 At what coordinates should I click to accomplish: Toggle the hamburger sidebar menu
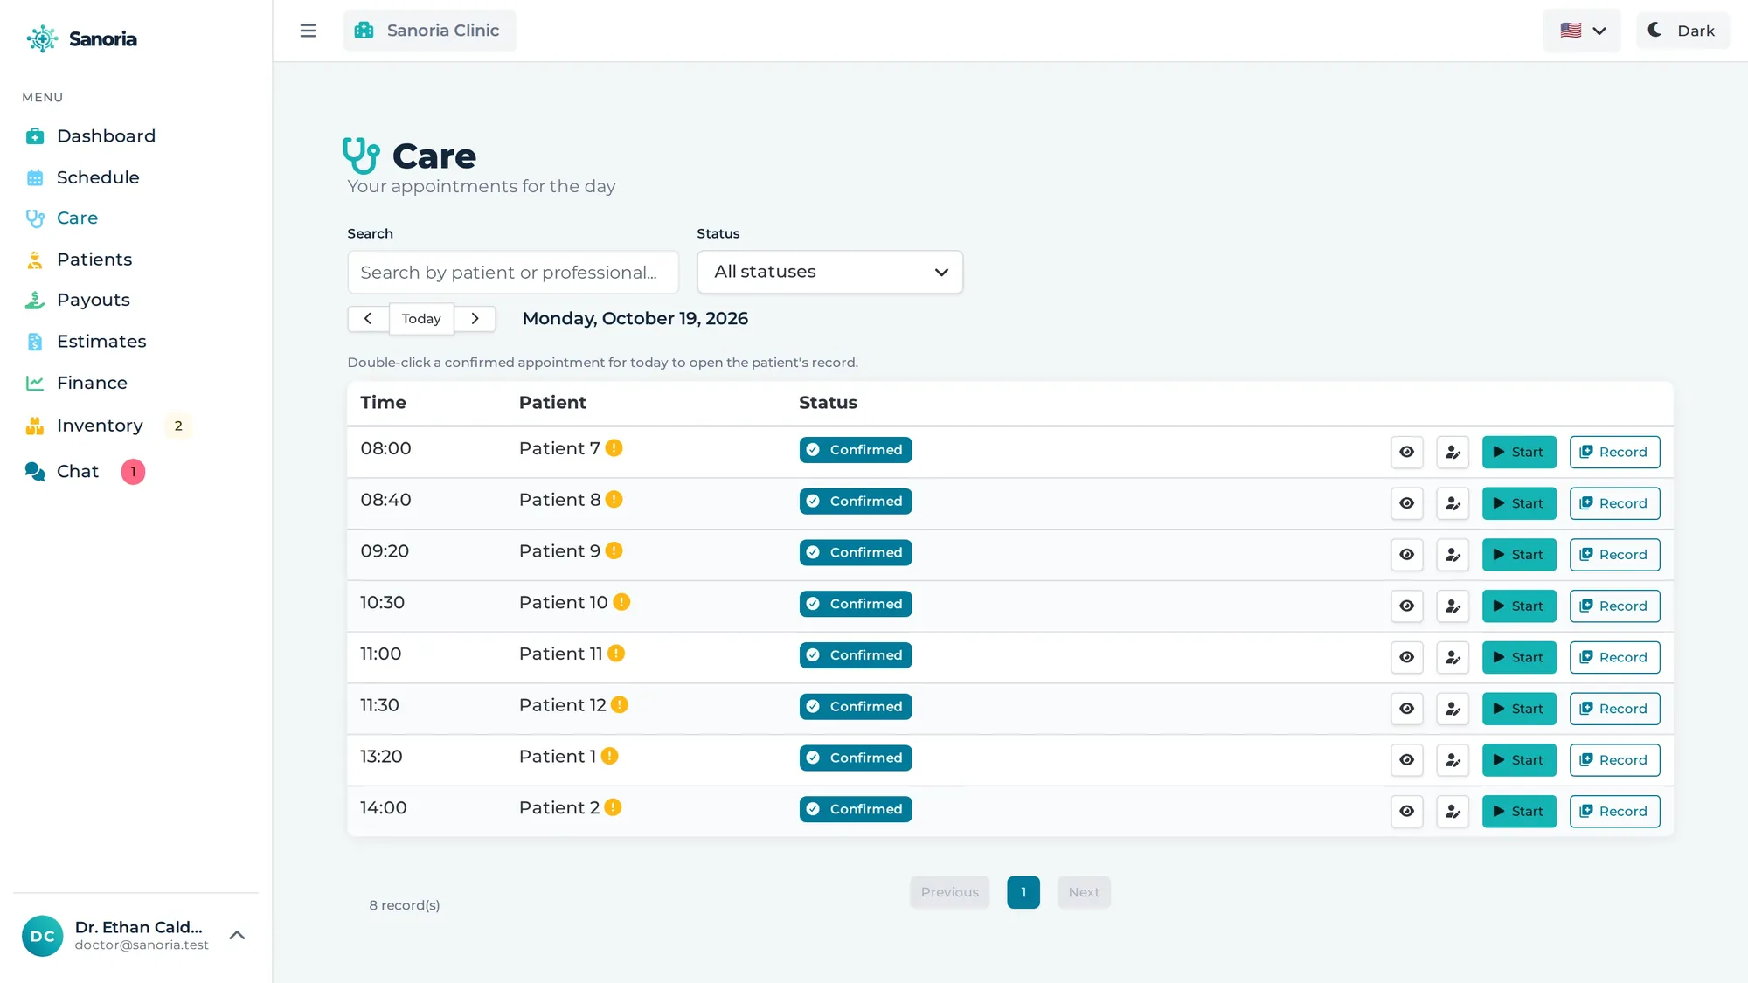coord(308,31)
